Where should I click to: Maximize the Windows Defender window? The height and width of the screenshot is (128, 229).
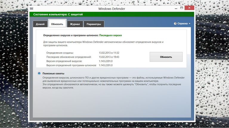[182, 8]
